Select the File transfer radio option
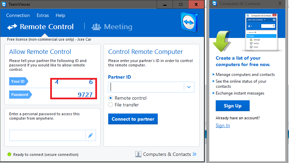Viewport: 289px width, 163px height. pos(111,105)
